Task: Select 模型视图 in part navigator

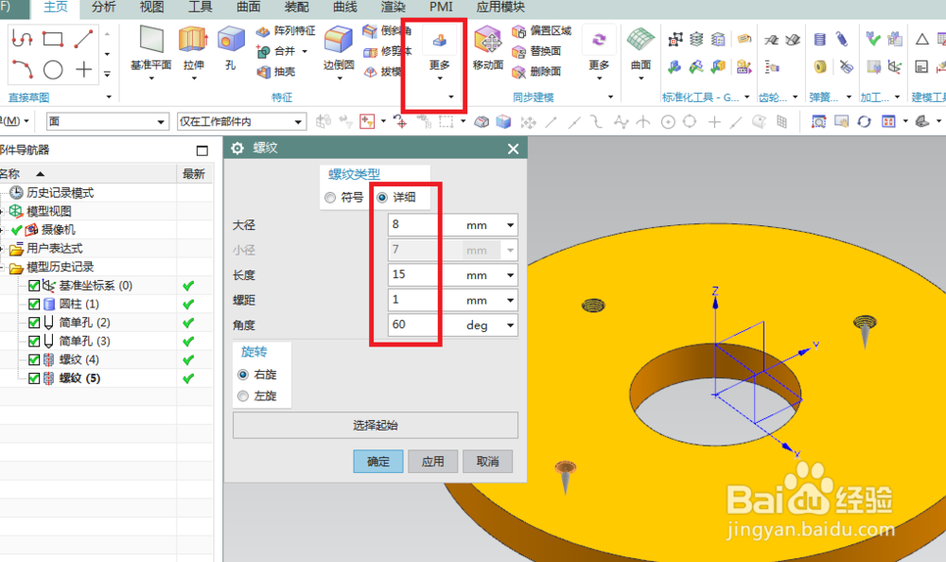Action: (49, 212)
